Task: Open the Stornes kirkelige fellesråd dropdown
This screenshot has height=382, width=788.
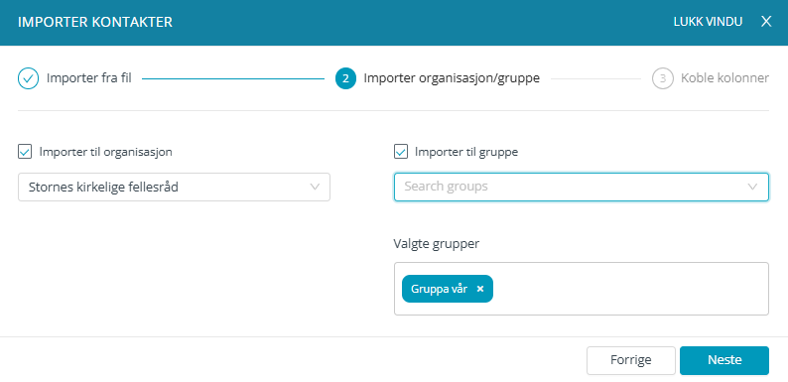Action: [x=174, y=188]
